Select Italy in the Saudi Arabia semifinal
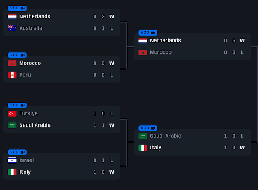The image size is (258, 190). (156, 148)
